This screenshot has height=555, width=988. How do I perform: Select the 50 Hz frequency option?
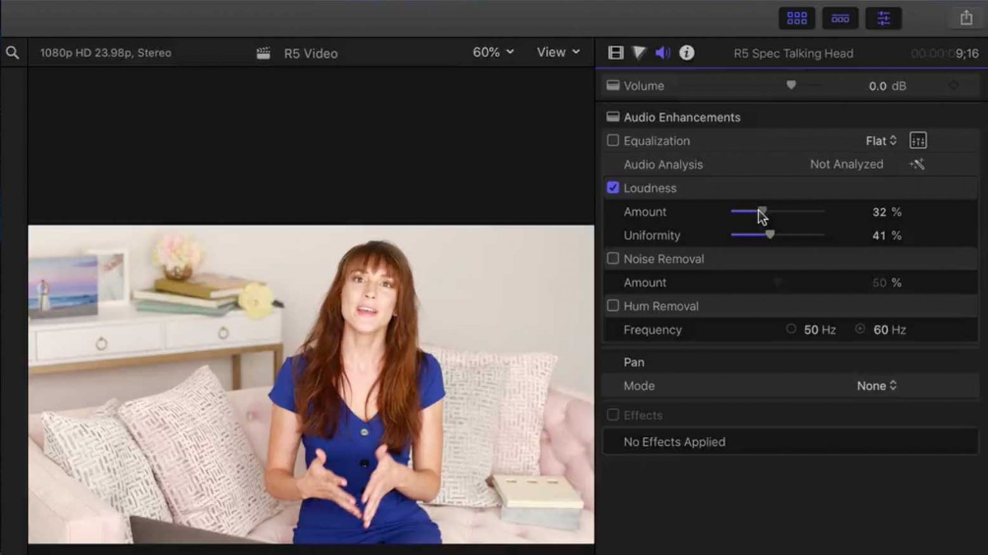point(791,328)
